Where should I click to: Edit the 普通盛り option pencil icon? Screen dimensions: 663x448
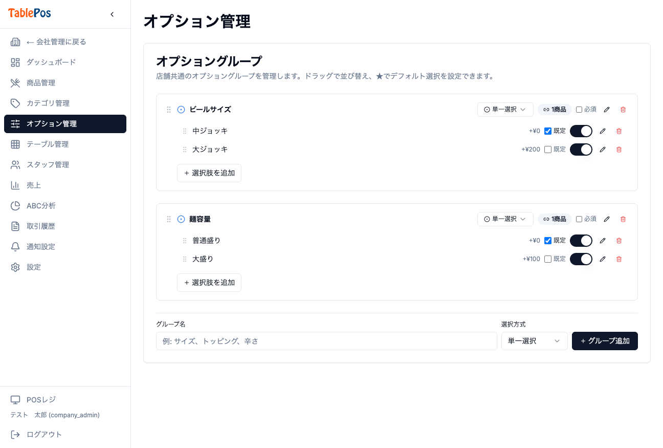(x=603, y=241)
